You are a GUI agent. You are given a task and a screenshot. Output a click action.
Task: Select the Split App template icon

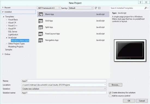tap(41, 27)
